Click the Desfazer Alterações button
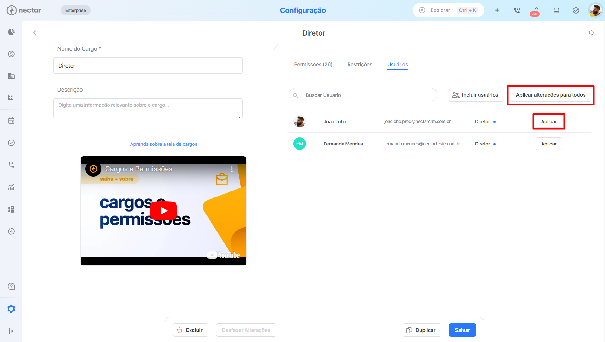The width and height of the screenshot is (605, 342). pyautogui.click(x=246, y=330)
